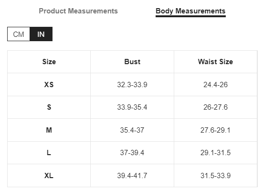Click the XS waist value 24.4-26

[x=216, y=84]
